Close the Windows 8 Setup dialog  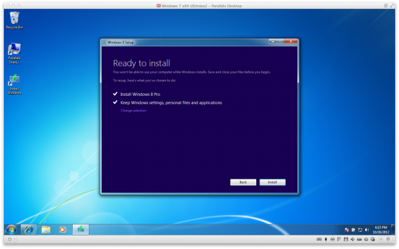(291, 41)
